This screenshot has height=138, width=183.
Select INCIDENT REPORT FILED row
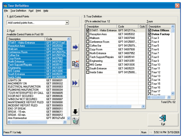click(37, 105)
